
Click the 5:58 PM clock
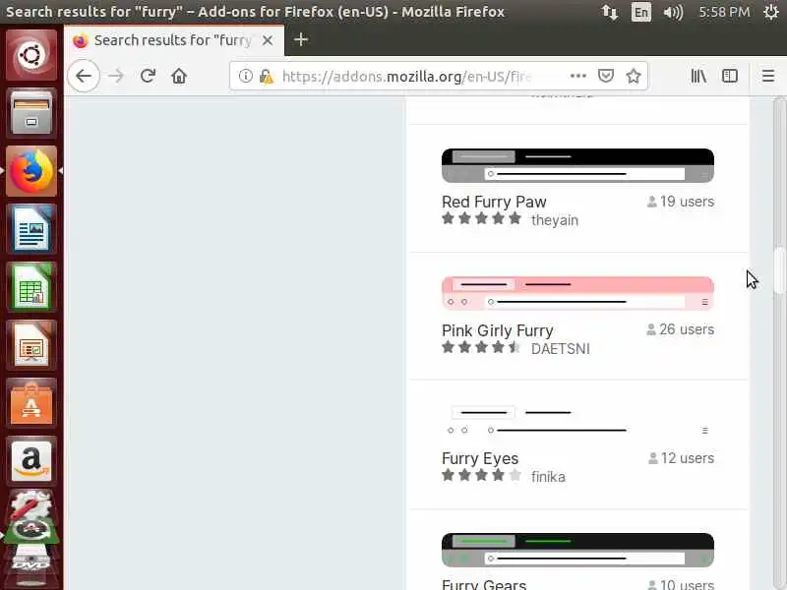click(x=724, y=12)
